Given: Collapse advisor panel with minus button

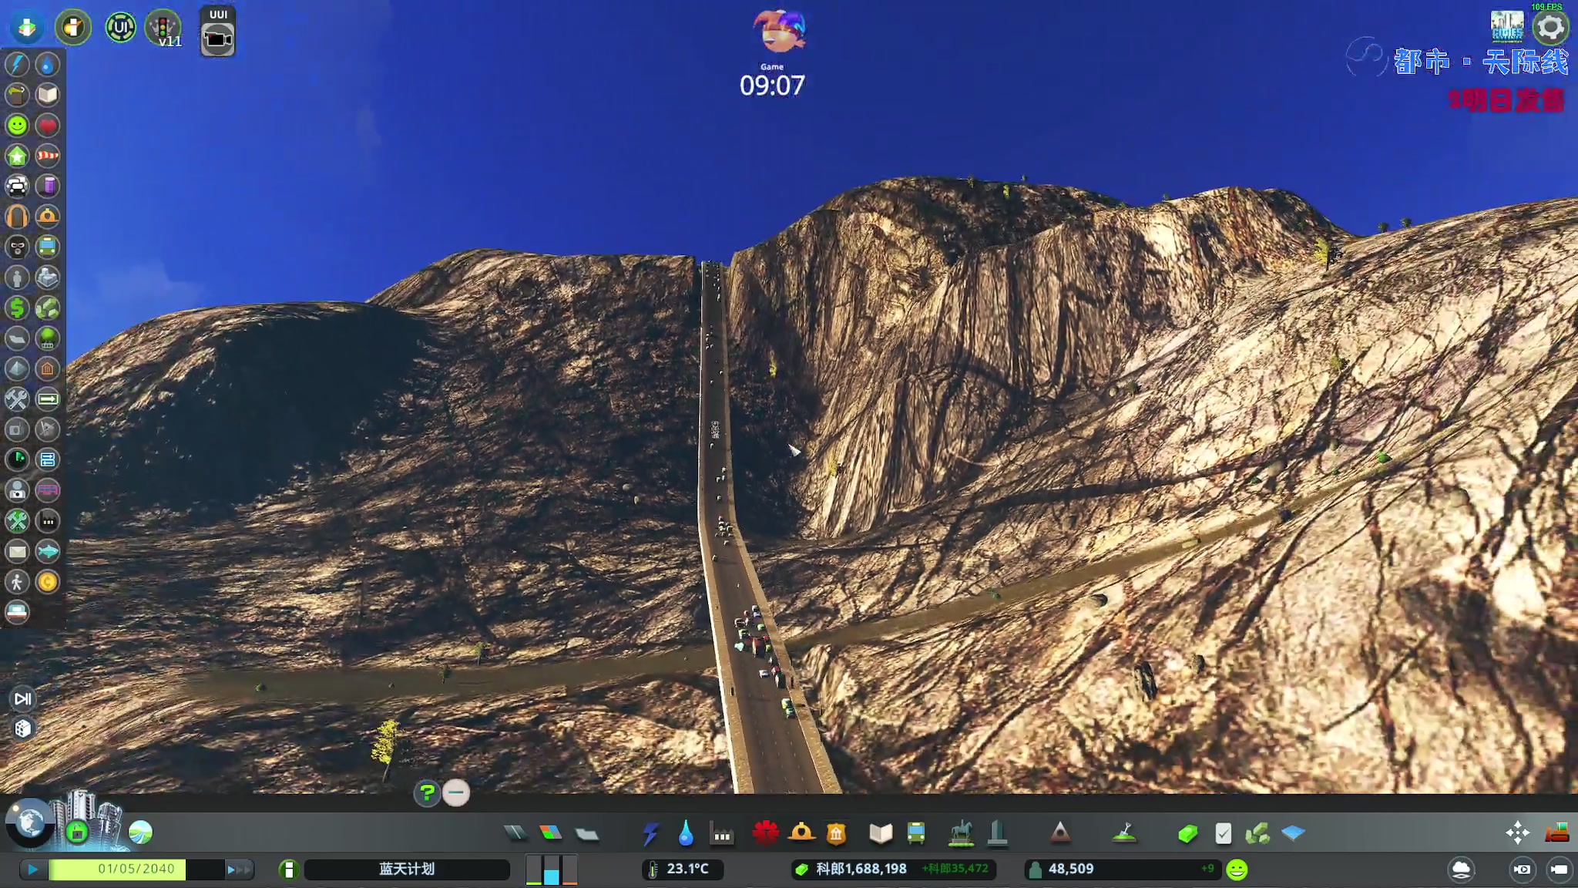Looking at the screenshot, I should (456, 792).
